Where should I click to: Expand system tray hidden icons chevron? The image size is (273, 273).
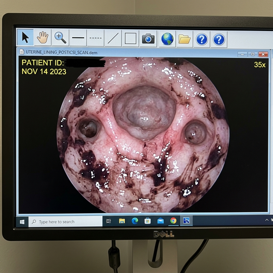click(267, 220)
